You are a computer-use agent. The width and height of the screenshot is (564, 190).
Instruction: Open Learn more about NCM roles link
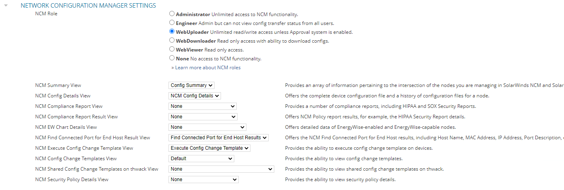coord(207,68)
